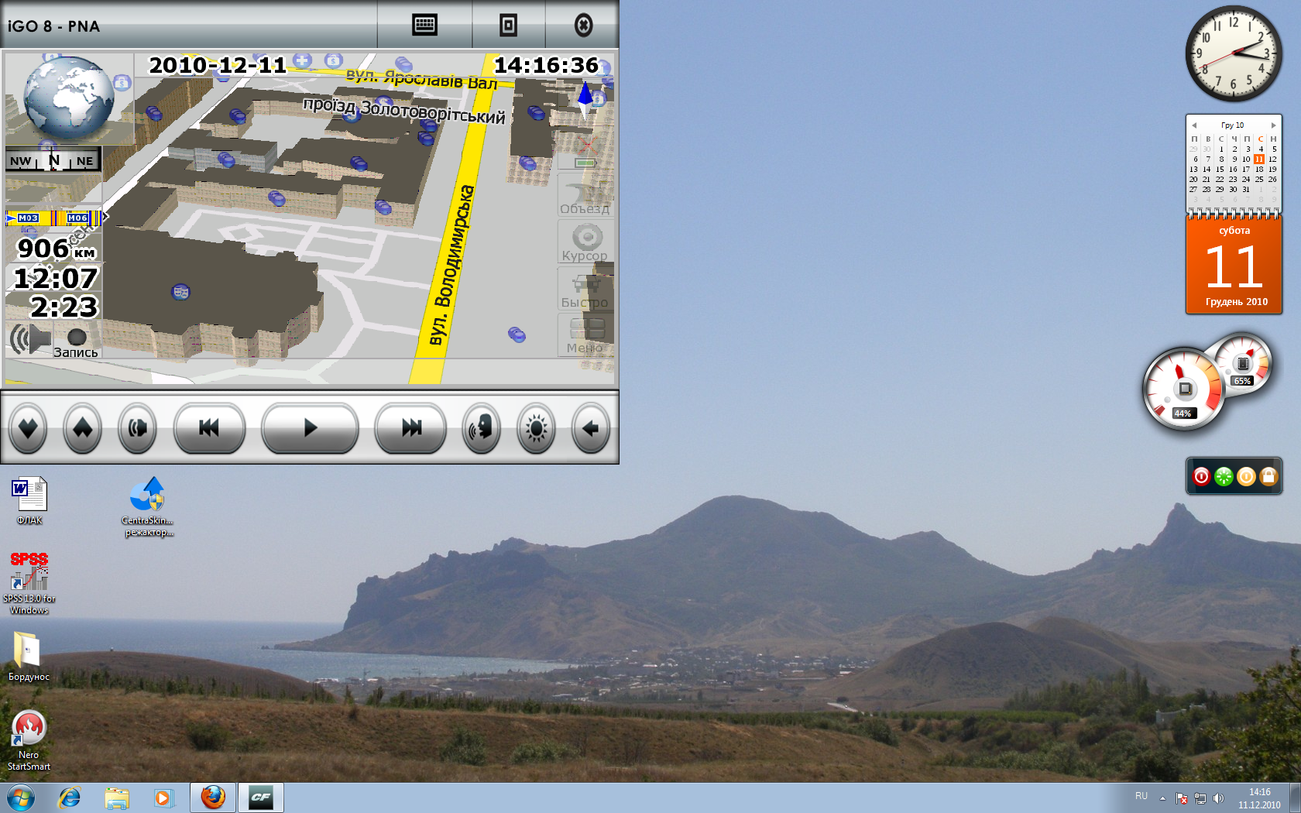
Task: Open the on-screen keyboard in iGO title bar
Action: 424,26
